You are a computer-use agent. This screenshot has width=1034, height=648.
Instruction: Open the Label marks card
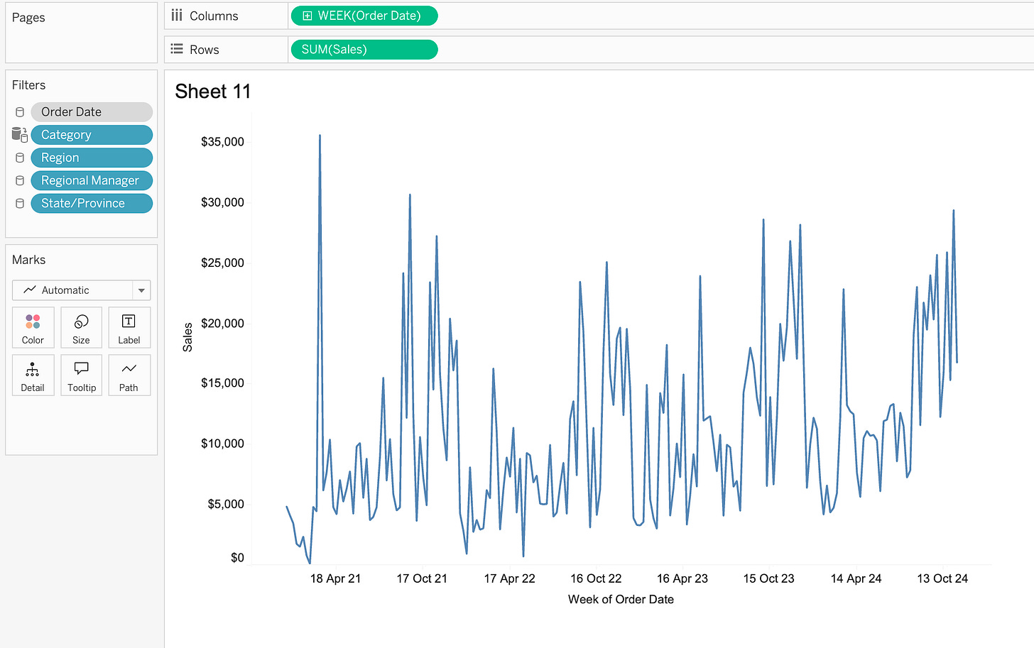[x=129, y=327]
